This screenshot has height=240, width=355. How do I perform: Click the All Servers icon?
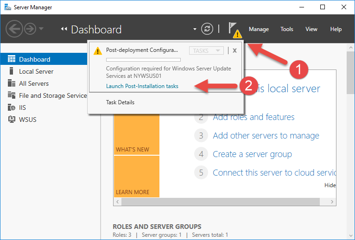[x=12, y=83]
